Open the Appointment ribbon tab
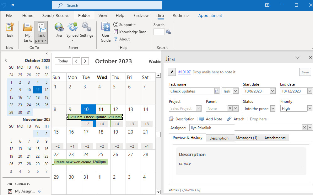The width and height of the screenshot is (313, 195). (210, 15)
